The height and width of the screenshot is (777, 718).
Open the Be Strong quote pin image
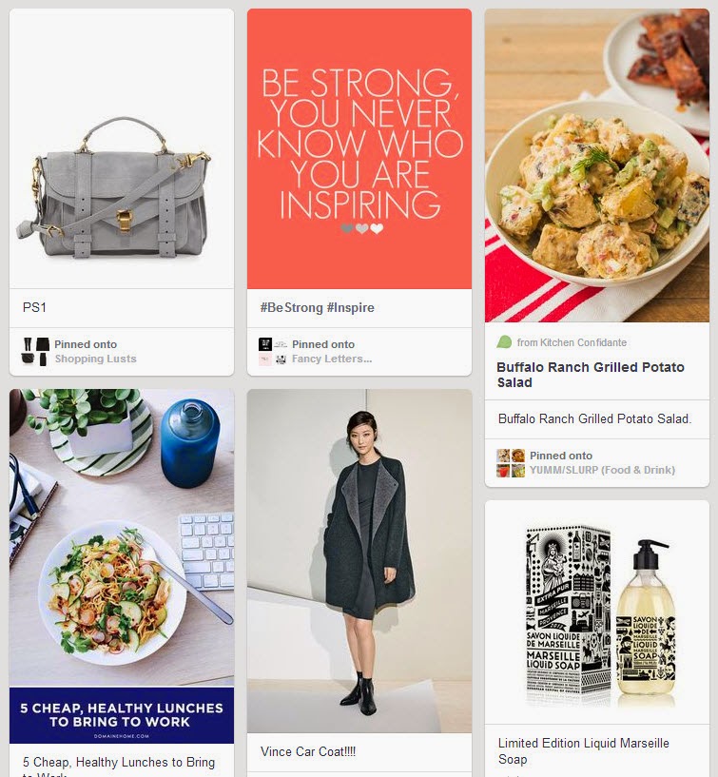coord(359,148)
